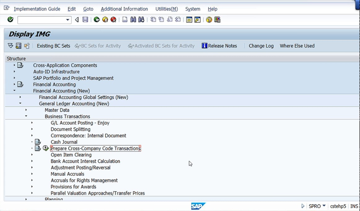Select the Open Item Clearing tree item
Screen dimensions: 360x211
[71, 155]
